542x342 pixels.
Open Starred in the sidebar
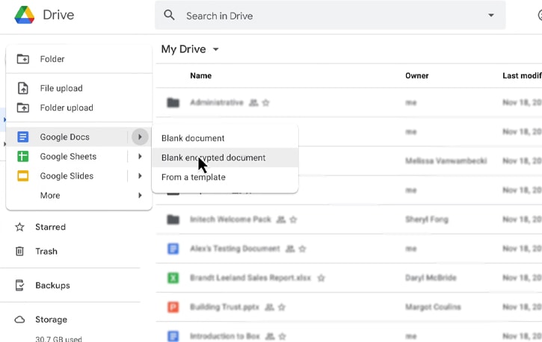[50, 227]
